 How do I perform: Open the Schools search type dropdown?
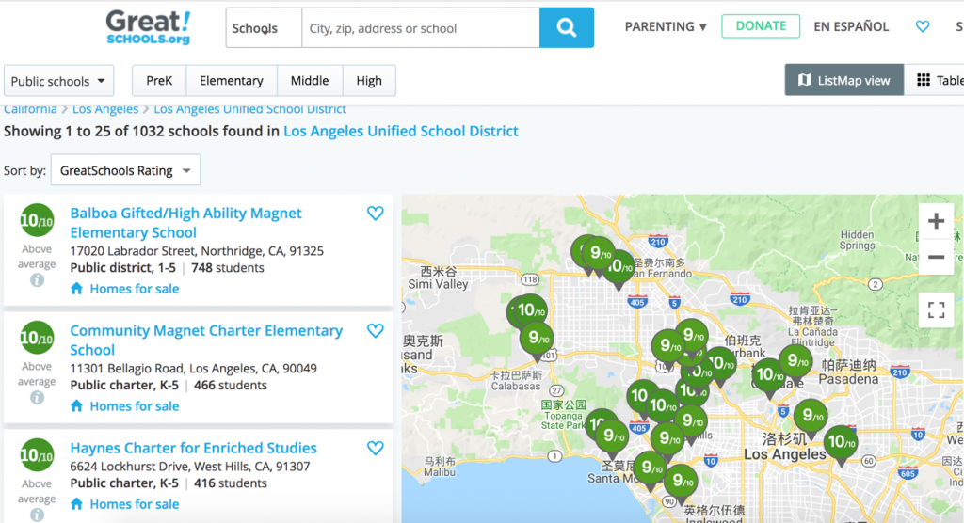click(x=264, y=27)
